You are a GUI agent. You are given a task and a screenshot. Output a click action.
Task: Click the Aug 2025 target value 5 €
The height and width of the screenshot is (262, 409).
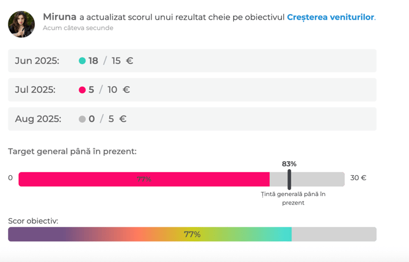(117, 119)
